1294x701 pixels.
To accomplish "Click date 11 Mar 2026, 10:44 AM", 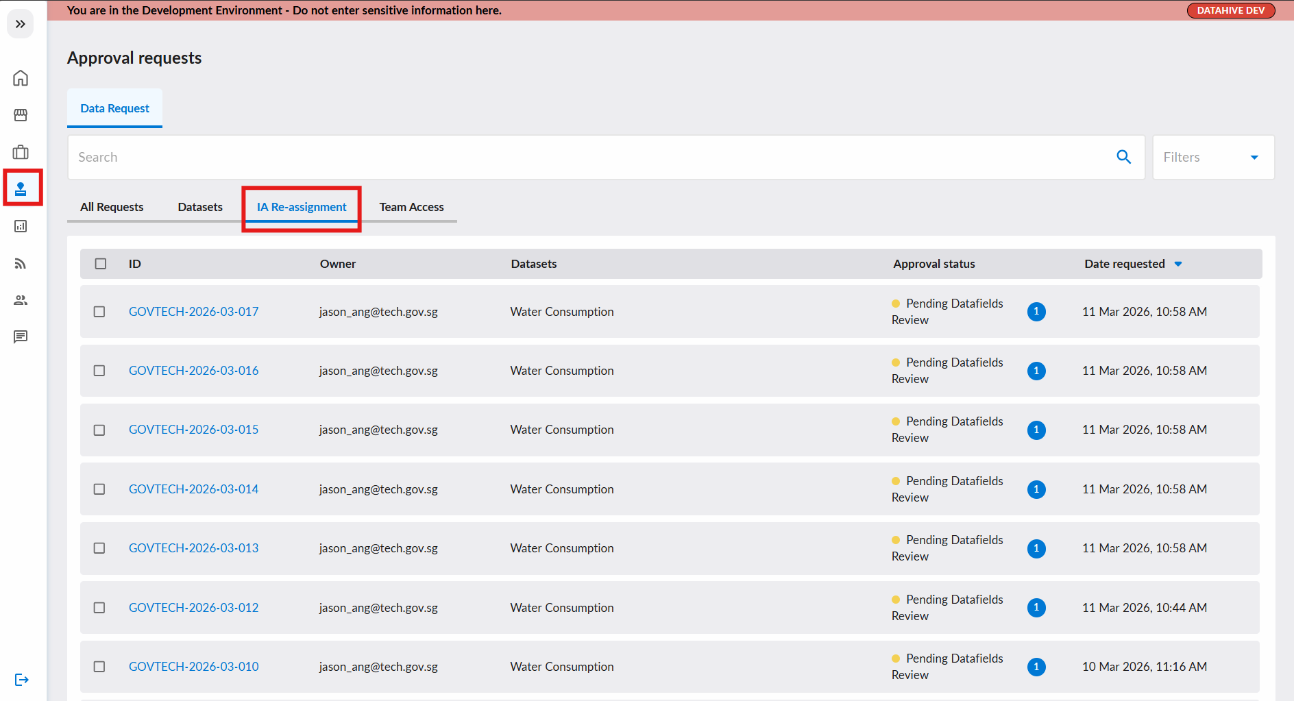I will [x=1145, y=608].
